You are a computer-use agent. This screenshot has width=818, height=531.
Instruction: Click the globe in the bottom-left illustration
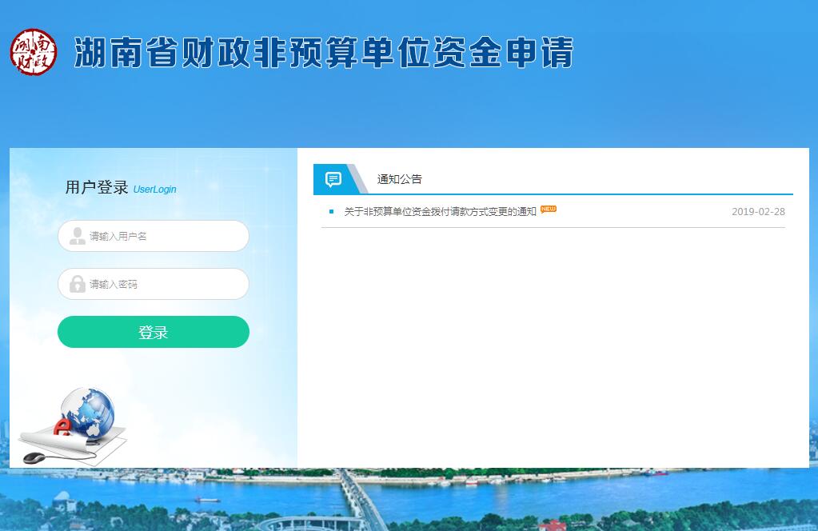pyautogui.click(x=88, y=411)
